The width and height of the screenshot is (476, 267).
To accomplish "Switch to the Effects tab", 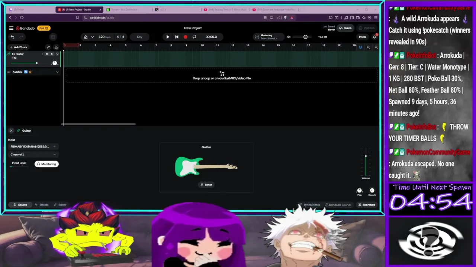I will click(42, 205).
